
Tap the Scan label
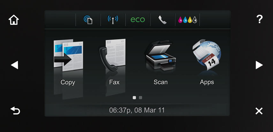coord(161,82)
